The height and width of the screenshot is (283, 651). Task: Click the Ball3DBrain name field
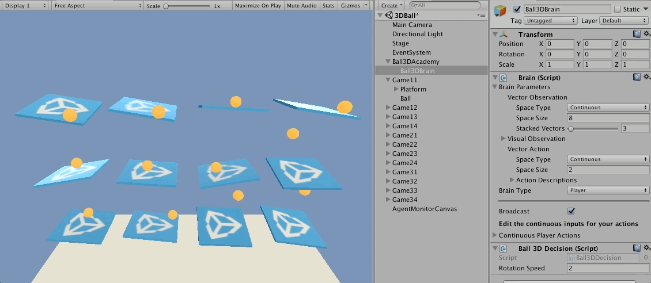[567, 9]
